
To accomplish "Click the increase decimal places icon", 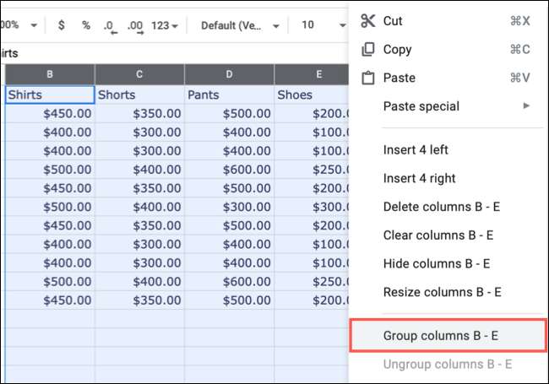I will point(135,25).
